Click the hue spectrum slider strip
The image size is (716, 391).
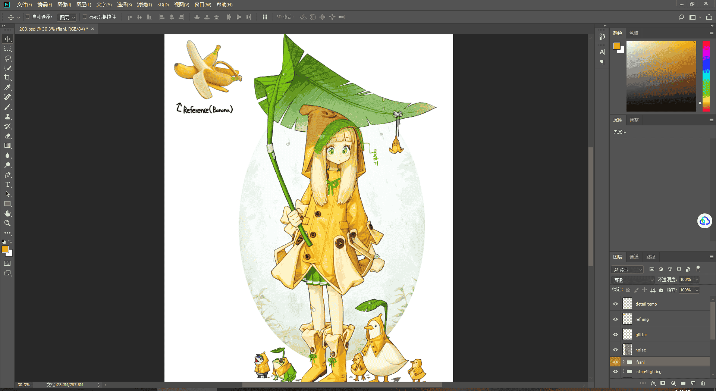(x=706, y=76)
